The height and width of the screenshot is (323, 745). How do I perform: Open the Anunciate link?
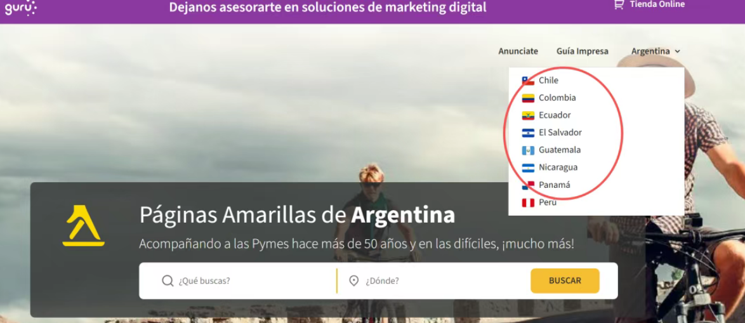pos(518,51)
